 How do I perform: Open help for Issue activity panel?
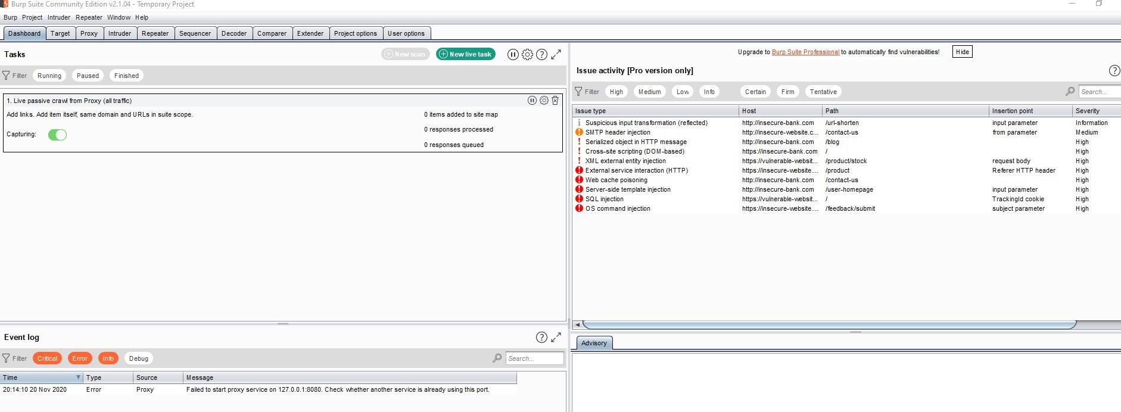coord(1114,70)
